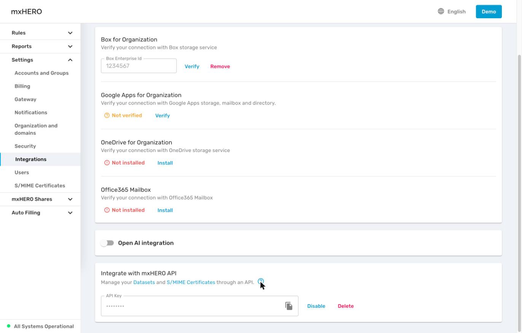Screen dimensions: 522x333
Task: Install the Office365 Mailbox integration
Action: [165, 210]
